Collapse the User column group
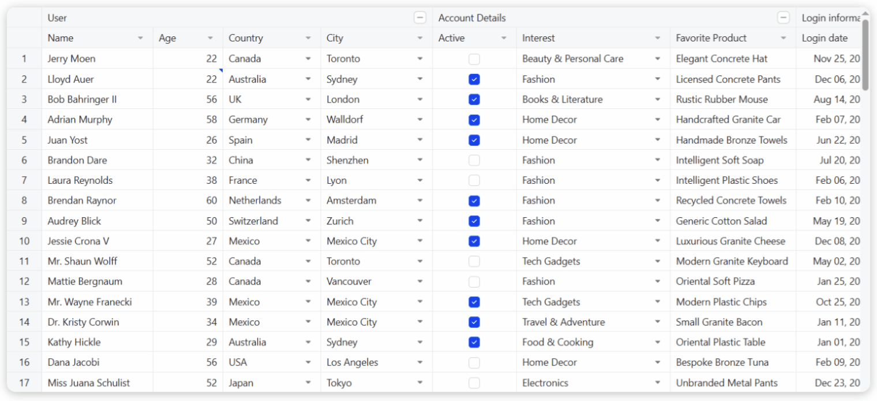This screenshot has width=877, height=401. 420,18
